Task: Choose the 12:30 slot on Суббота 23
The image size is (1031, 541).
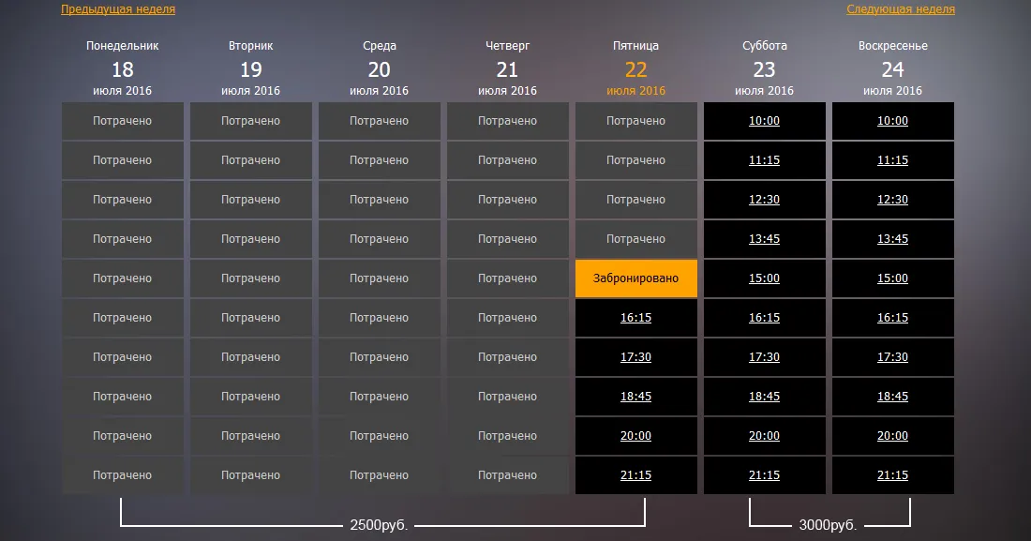Action: [764, 200]
